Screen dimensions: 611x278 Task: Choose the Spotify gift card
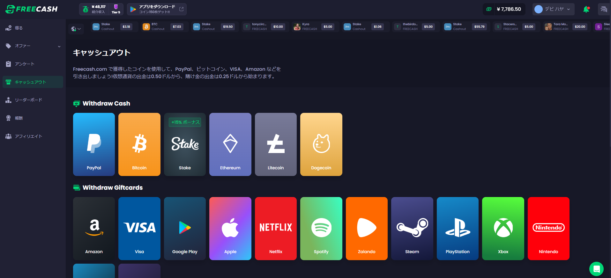click(321, 229)
